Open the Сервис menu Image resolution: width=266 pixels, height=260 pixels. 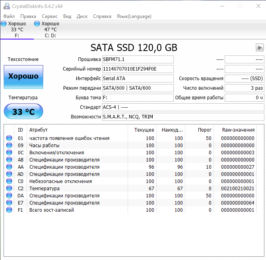[50, 16]
